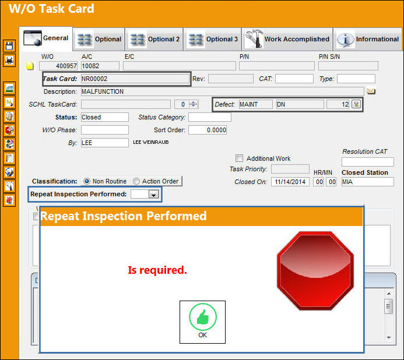
Task: Click the Description field MALFUNCTION
Action: (x=222, y=91)
